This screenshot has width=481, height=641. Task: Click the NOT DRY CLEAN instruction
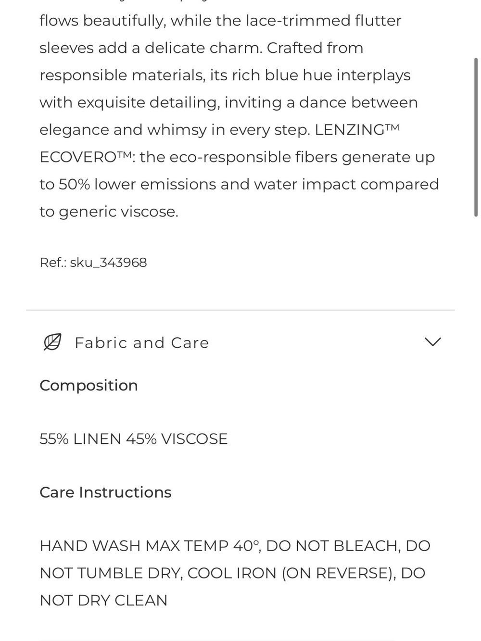coord(103,601)
